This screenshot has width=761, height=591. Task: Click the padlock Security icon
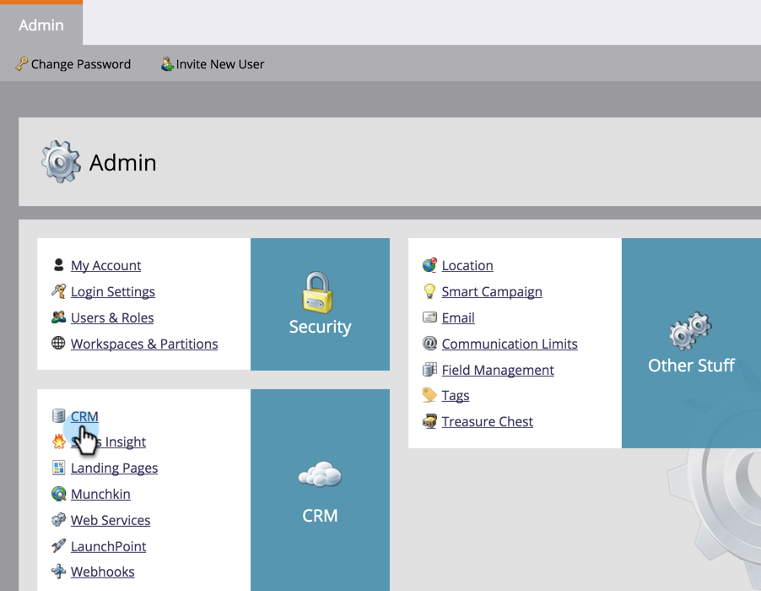point(317,292)
